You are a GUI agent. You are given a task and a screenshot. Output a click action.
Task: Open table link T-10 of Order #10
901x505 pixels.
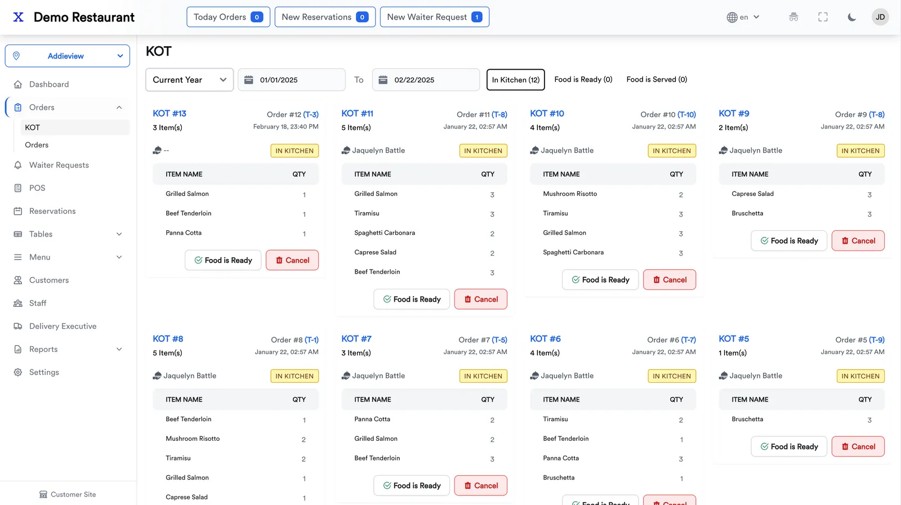[686, 114]
